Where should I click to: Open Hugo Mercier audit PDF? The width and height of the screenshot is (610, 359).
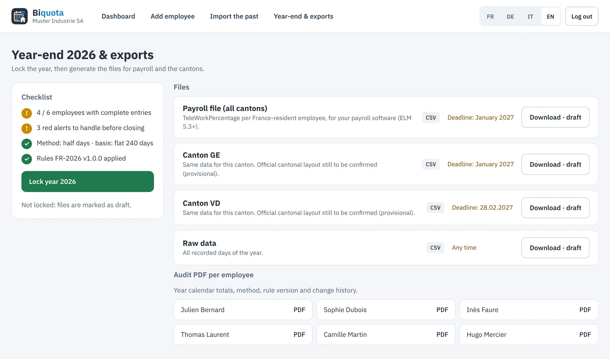[x=529, y=335]
